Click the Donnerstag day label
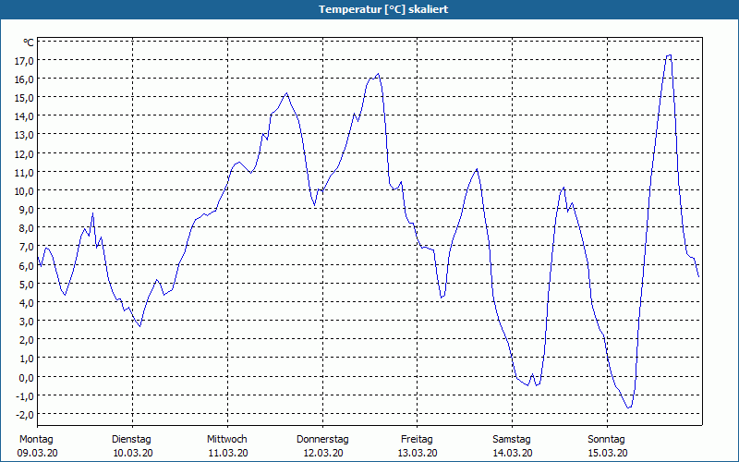Viewport: 739px width, 462px height. [322, 440]
